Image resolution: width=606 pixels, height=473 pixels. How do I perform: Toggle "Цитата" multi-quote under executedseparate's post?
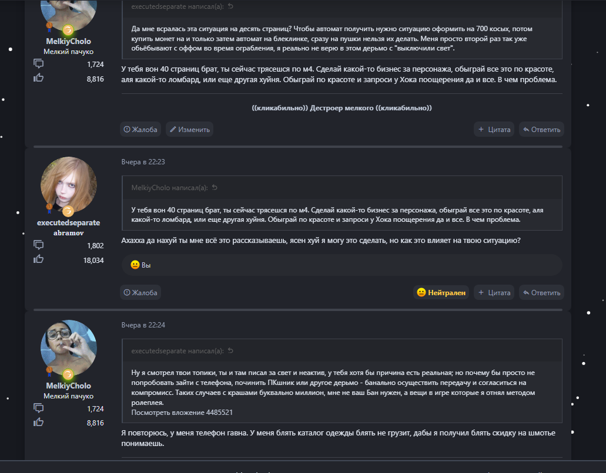(494, 292)
